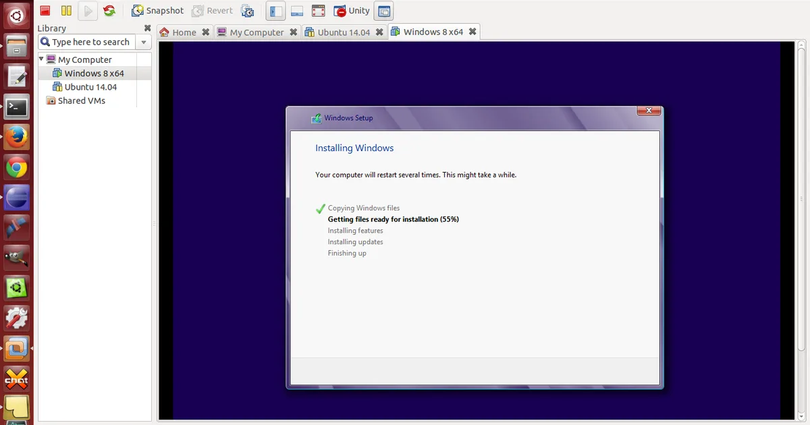The height and width of the screenshot is (425, 810).
Task: Toggle the thumbnail bar view button
Action: 297,11
